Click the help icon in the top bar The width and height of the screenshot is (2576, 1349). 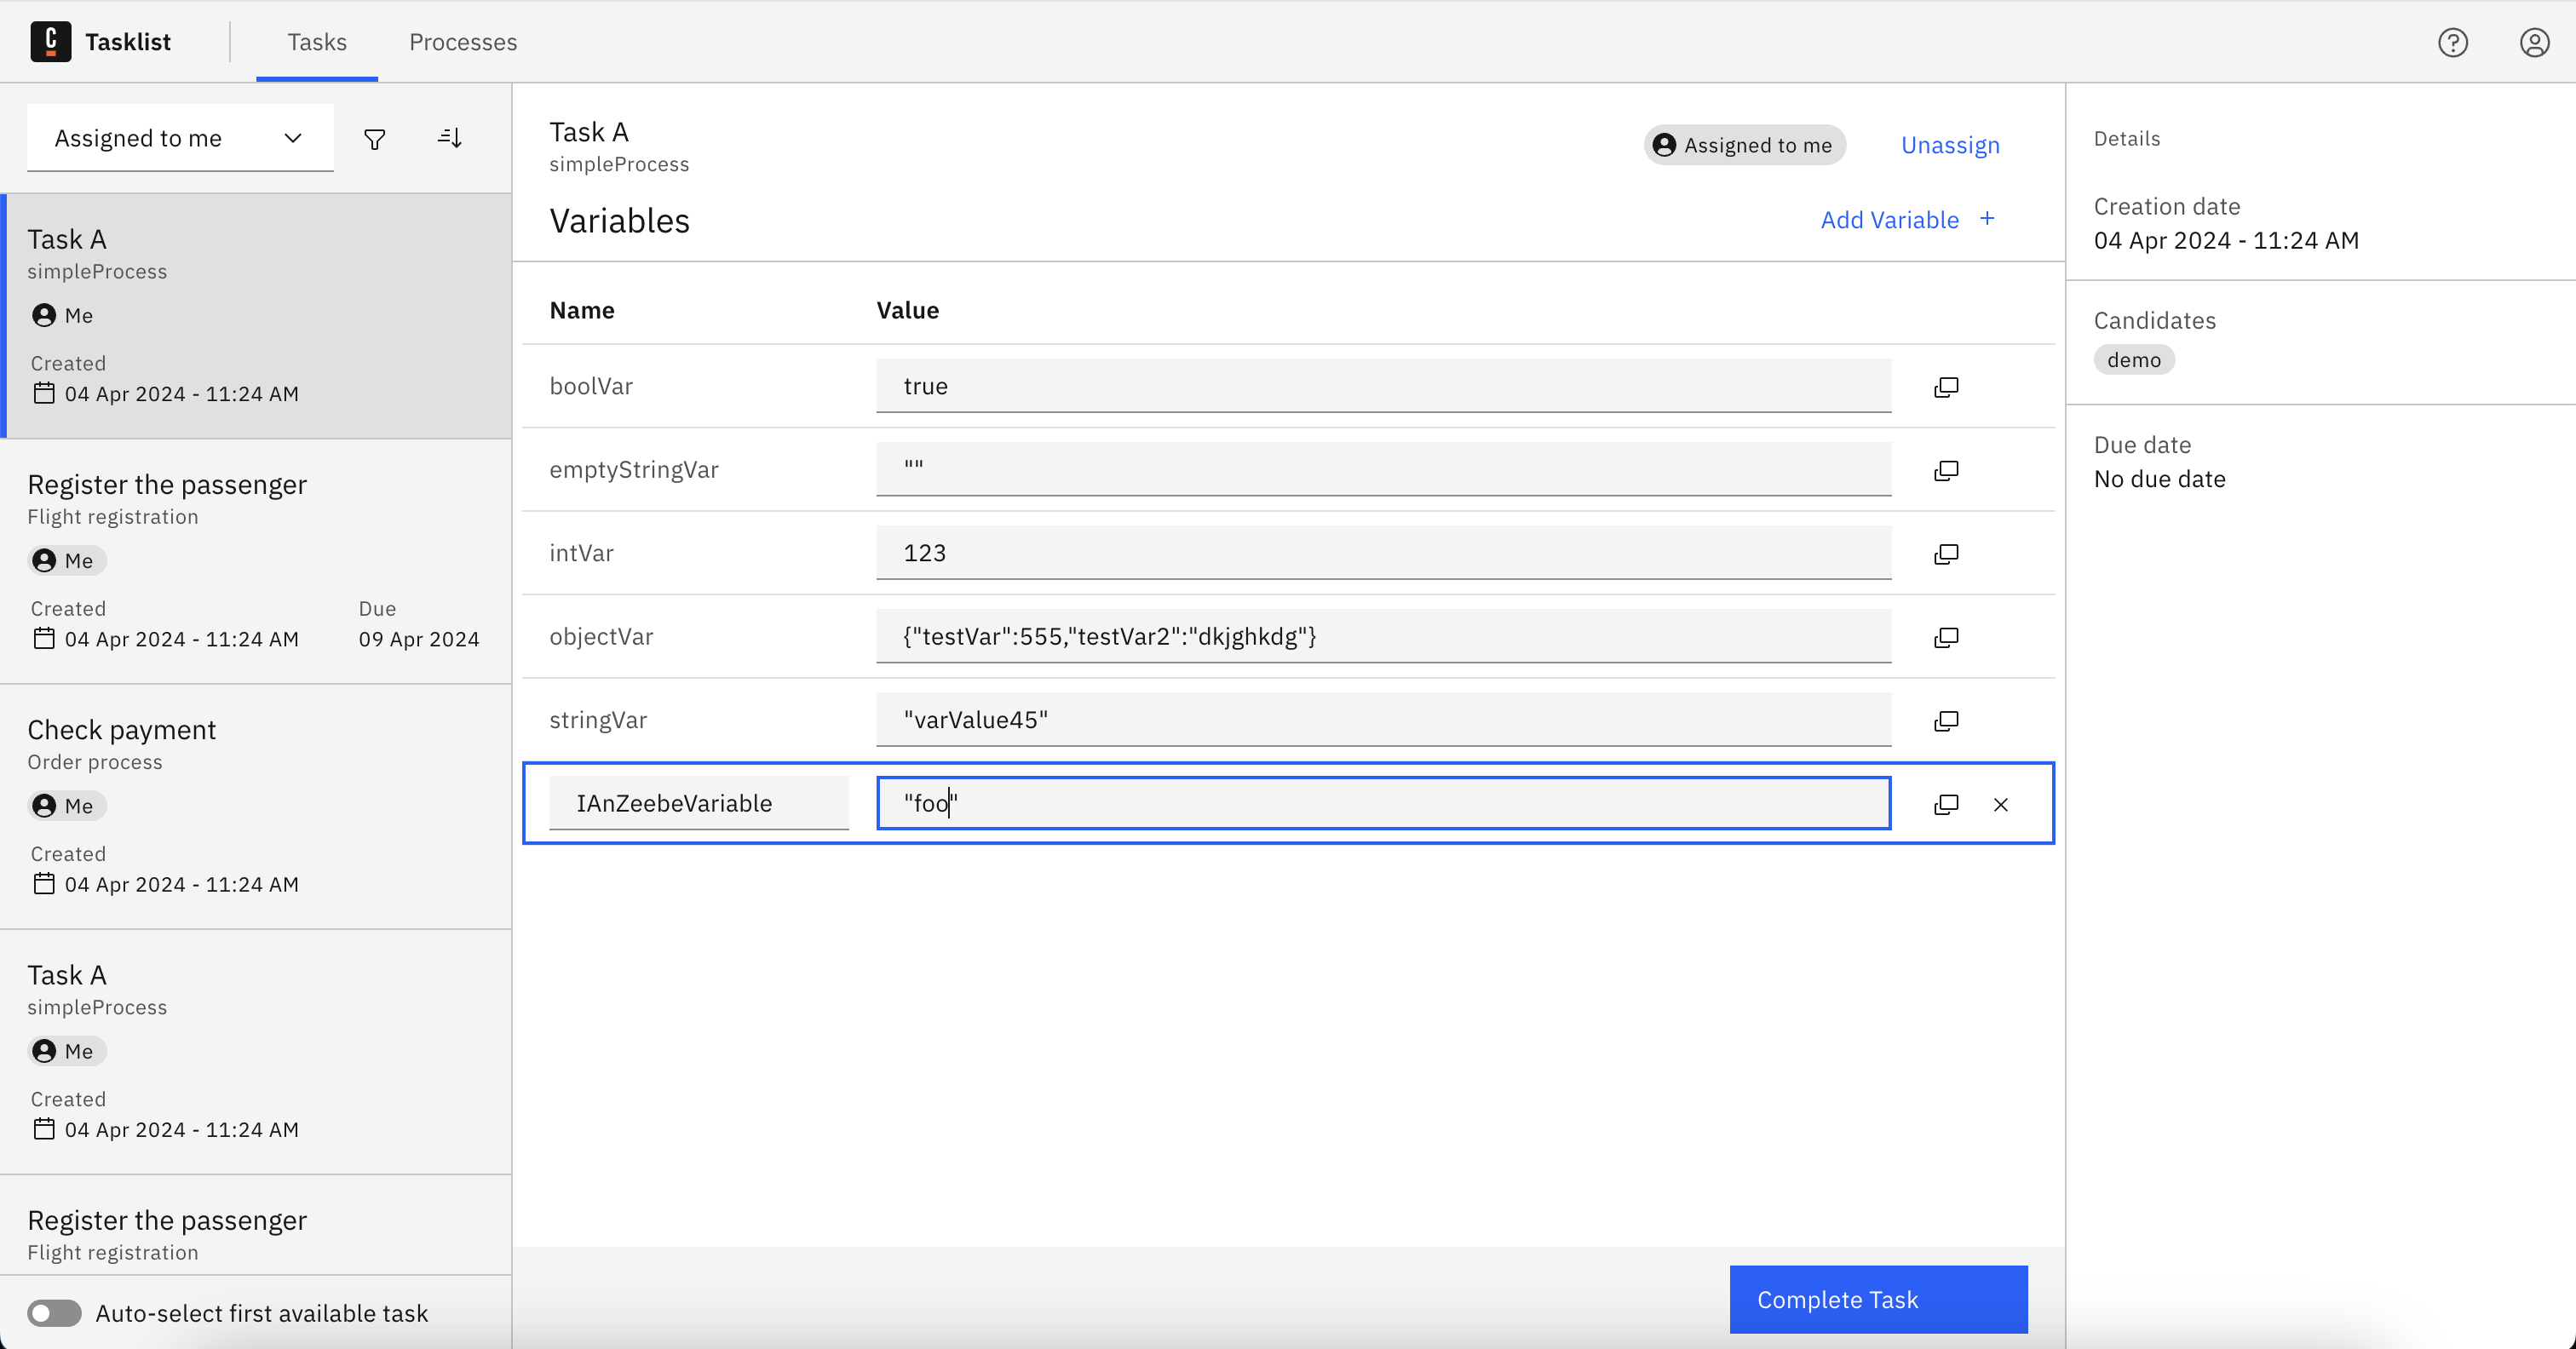[2453, 41]
